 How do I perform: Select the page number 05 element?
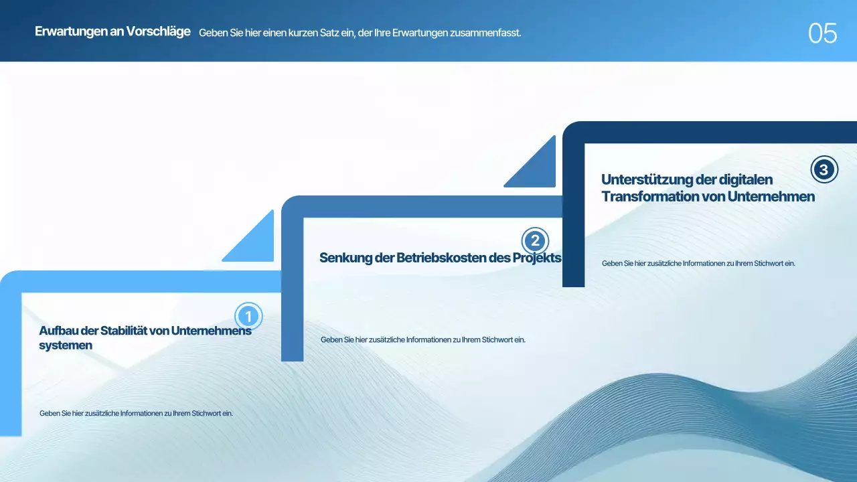coord(822,31)
